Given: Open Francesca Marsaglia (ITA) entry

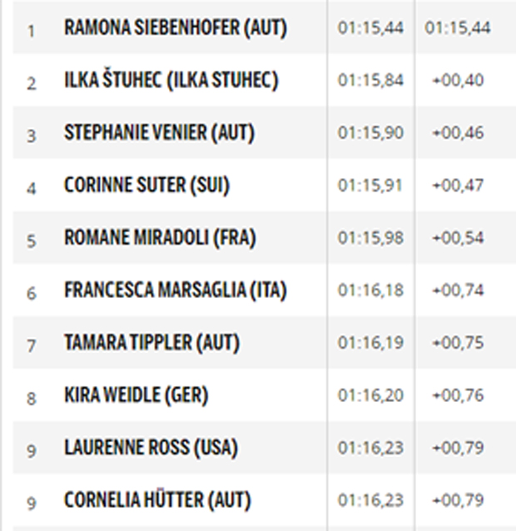Looking at the screenshot, I should click(176, 290).
